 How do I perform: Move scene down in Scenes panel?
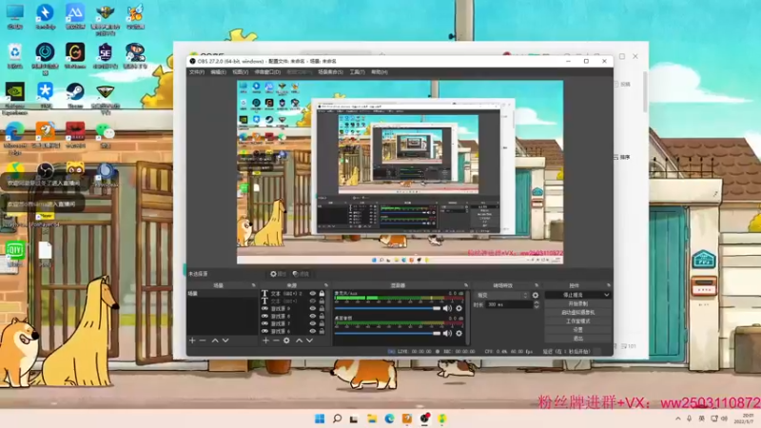pyautogui.click(x=225, y=340)
